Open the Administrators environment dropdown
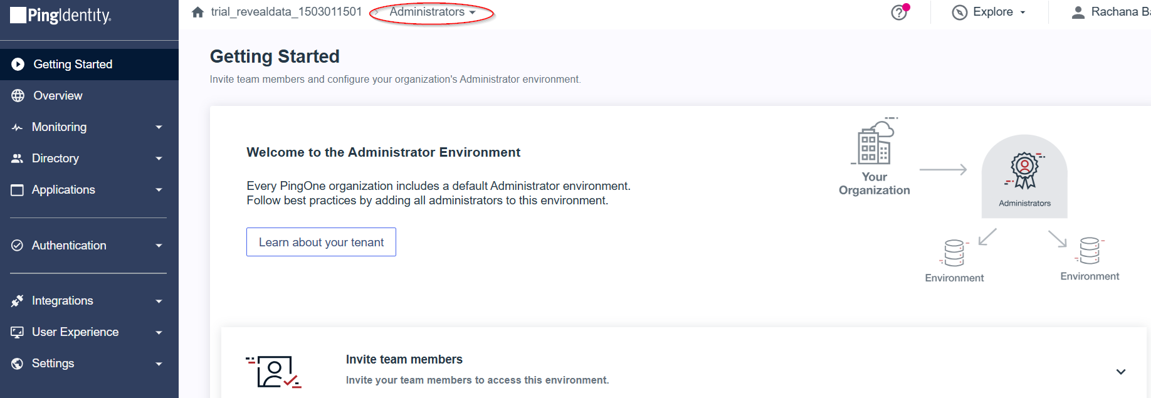This screenshot has width=1151, height=398. (x=432, y=12)
